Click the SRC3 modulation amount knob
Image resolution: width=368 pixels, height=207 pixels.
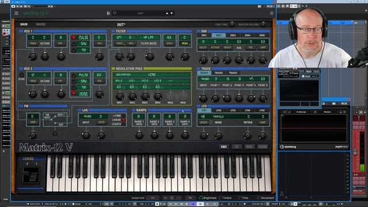click(145, 96)
